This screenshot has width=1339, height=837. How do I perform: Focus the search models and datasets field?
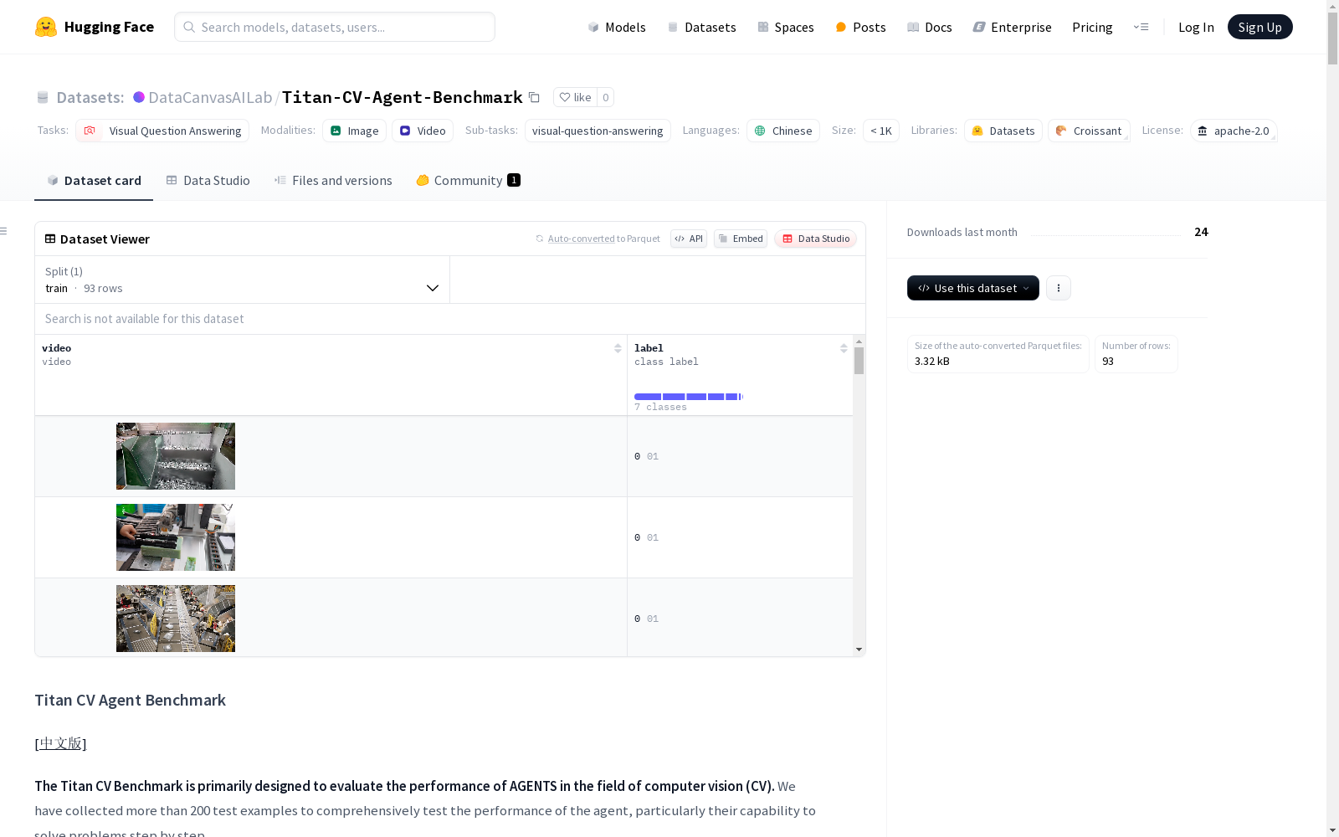point(335,27)
